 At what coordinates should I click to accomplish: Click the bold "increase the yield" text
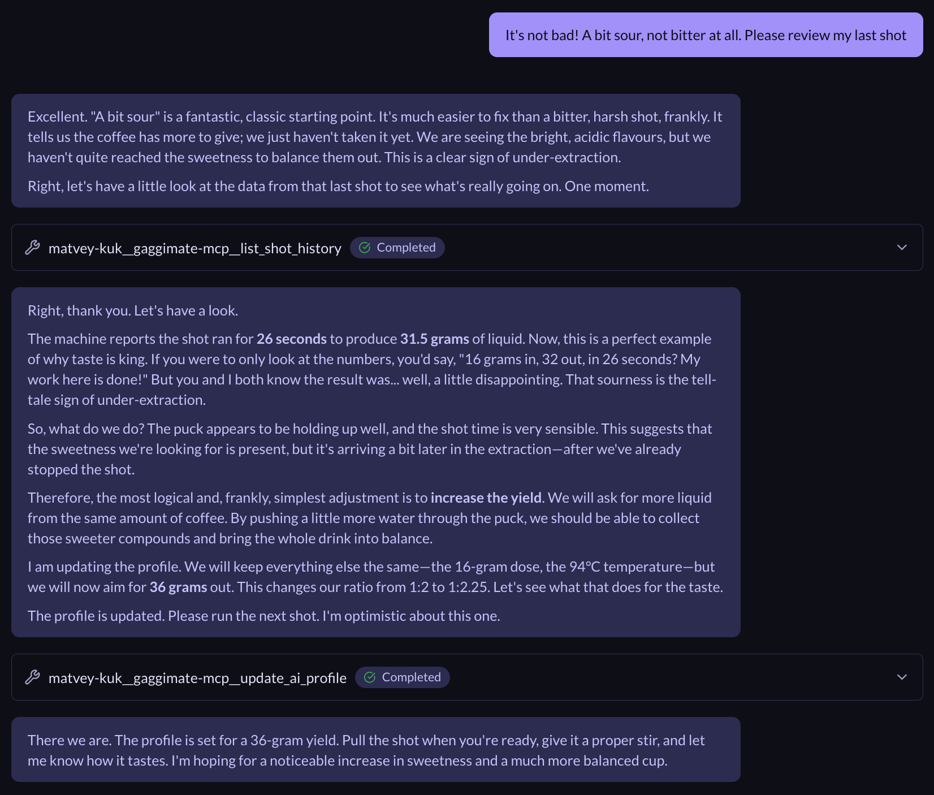486,498
